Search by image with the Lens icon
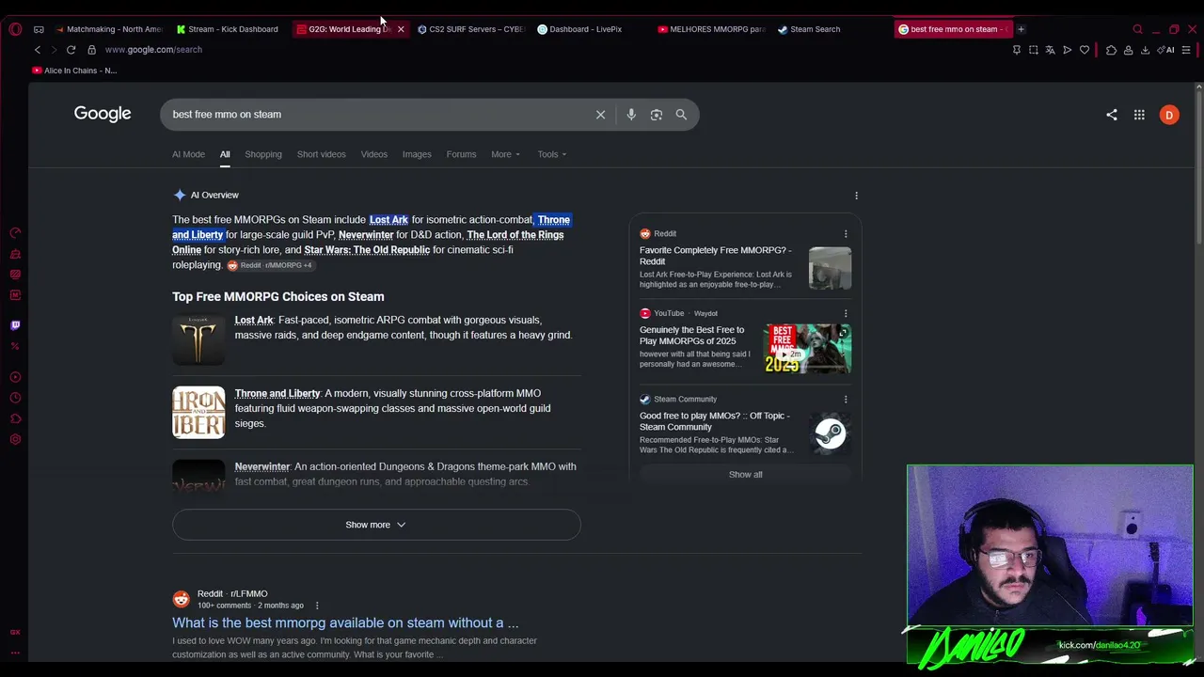 [x=657, y=115]
